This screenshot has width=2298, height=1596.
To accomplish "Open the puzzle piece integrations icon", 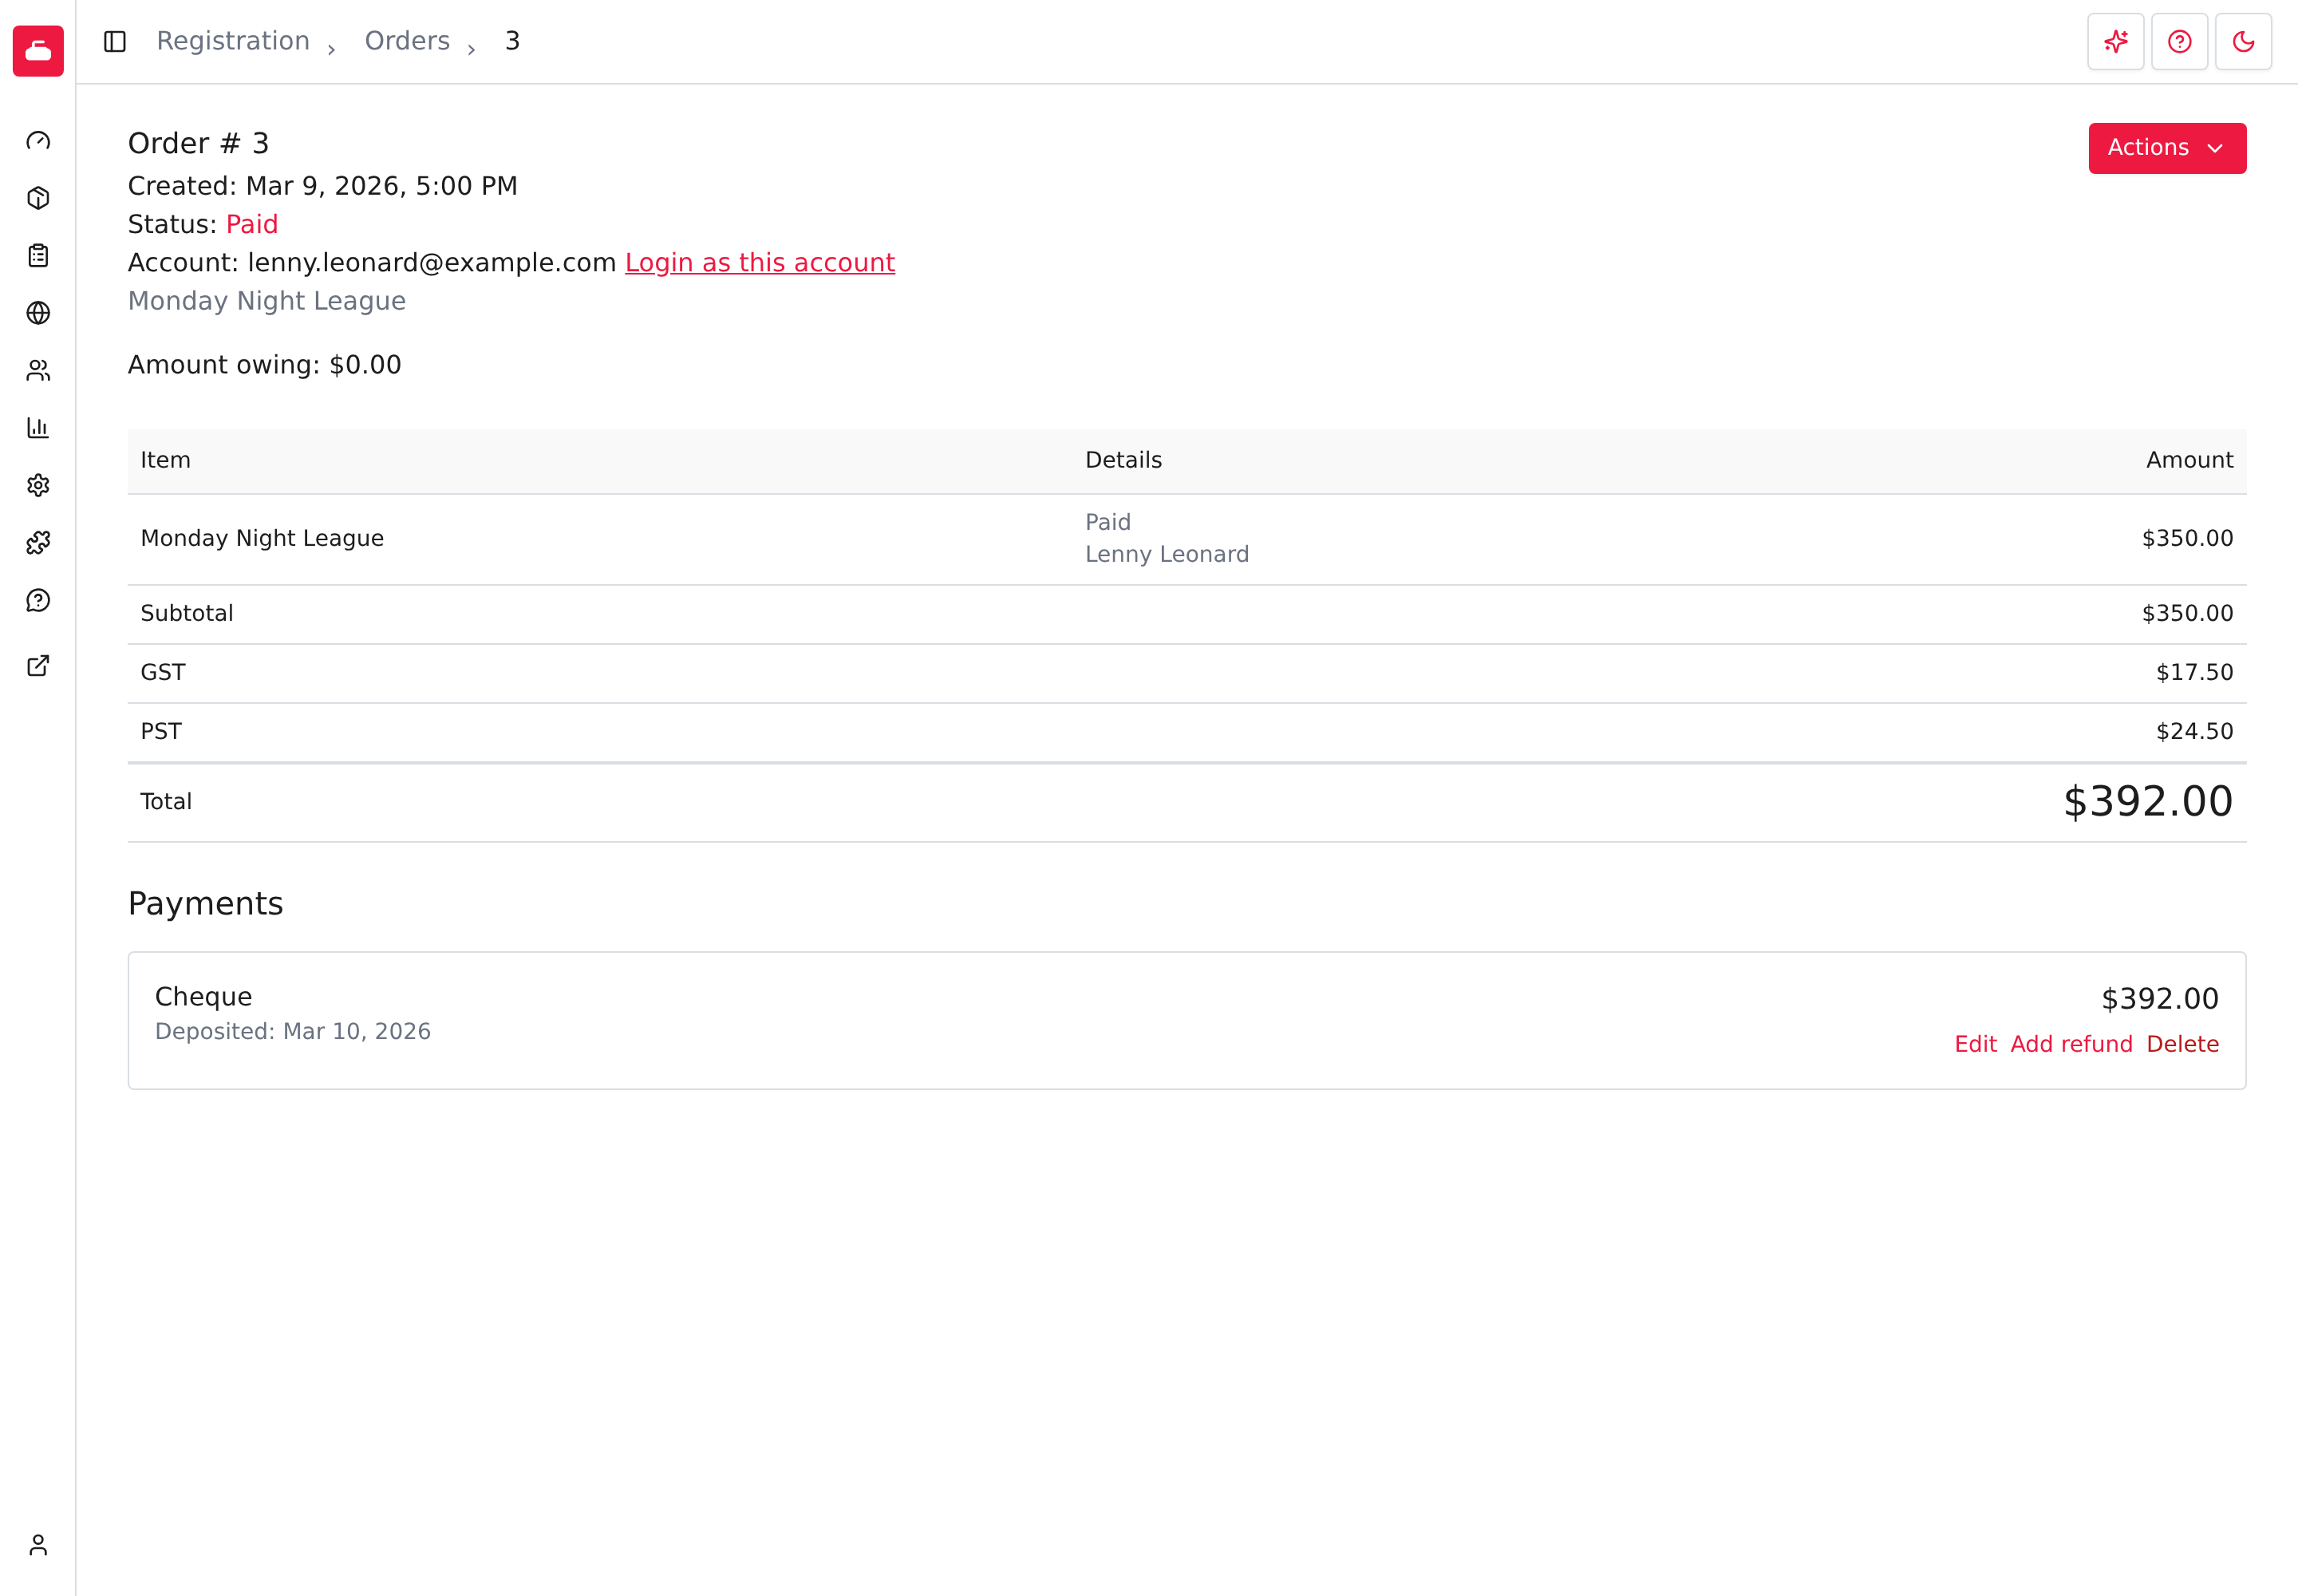I will 38,543.
